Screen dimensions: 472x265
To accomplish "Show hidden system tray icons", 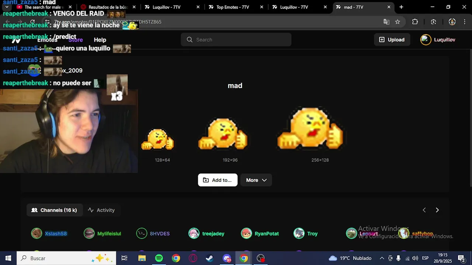I will coord(382,258).
